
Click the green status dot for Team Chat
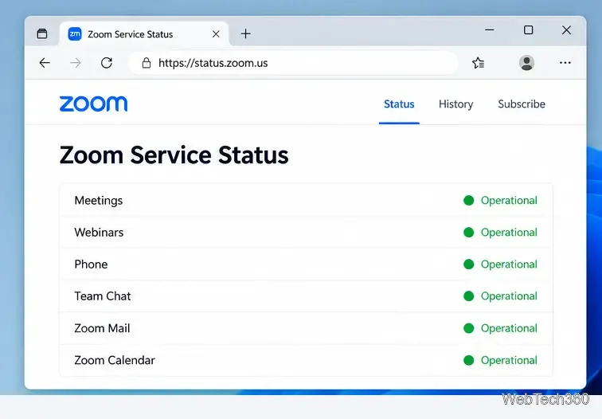tap(468, 296)
